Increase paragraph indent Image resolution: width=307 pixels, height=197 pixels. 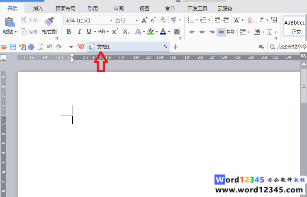tap(226, 20)
